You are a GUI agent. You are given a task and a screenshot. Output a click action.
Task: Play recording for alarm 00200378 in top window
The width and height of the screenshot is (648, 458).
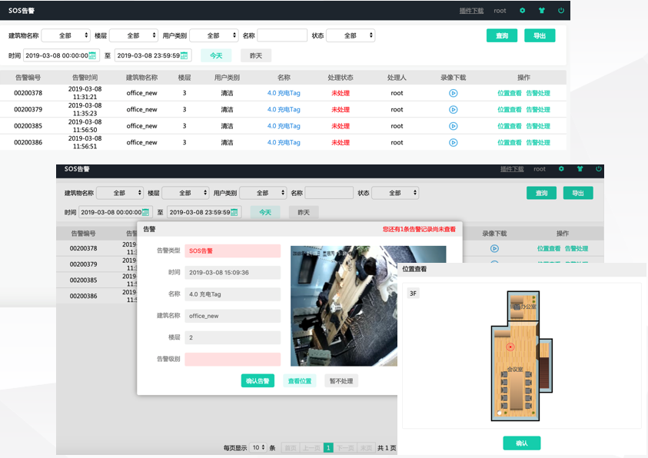point(454,93)
